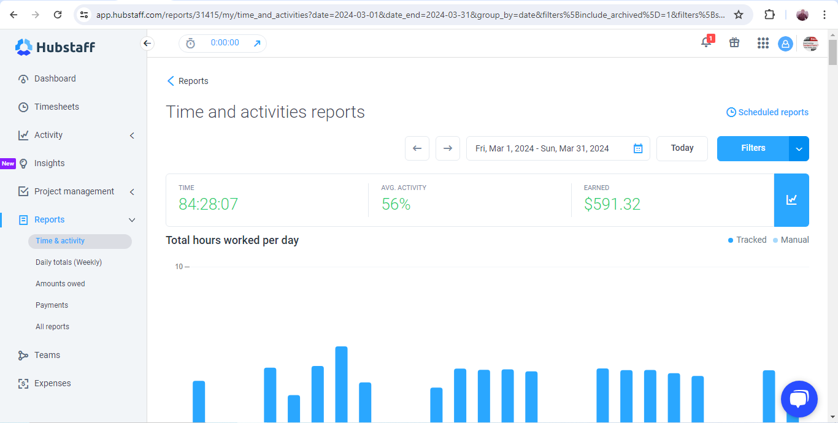Click the blue user account icon

tap(785, 44)
